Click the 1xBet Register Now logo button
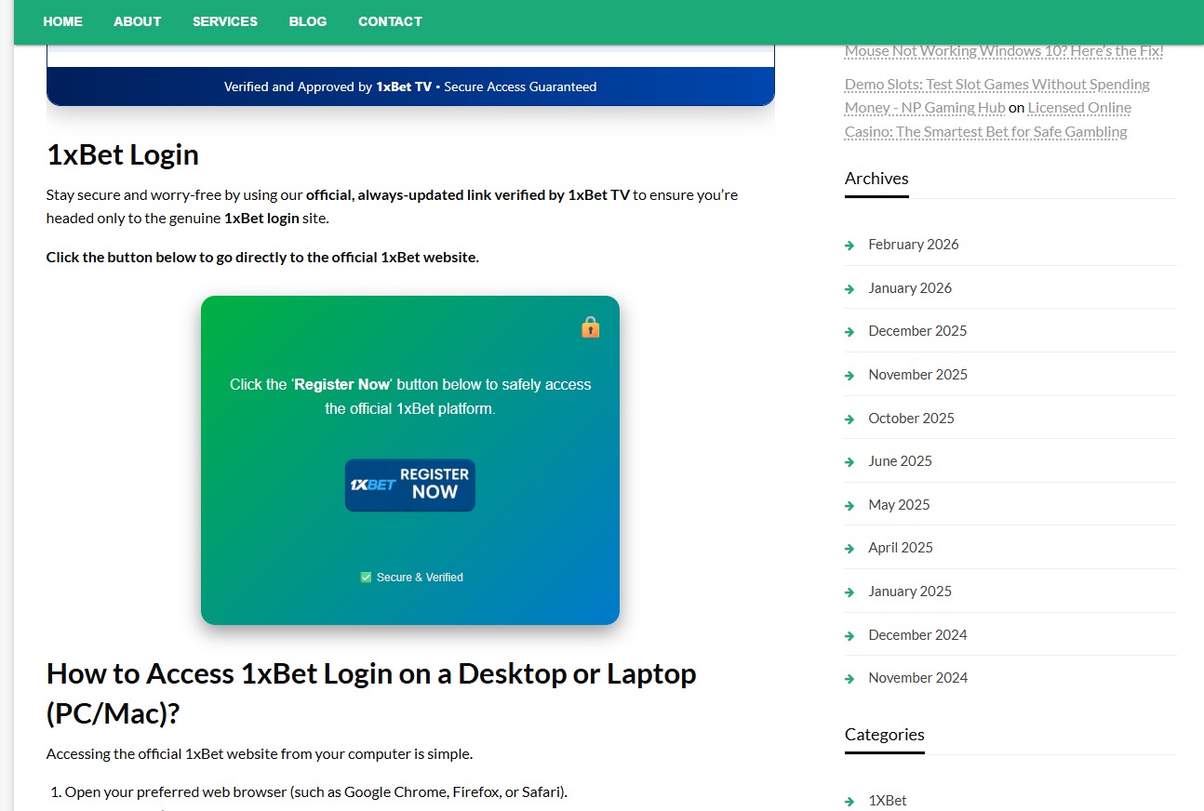 (409, 485)
